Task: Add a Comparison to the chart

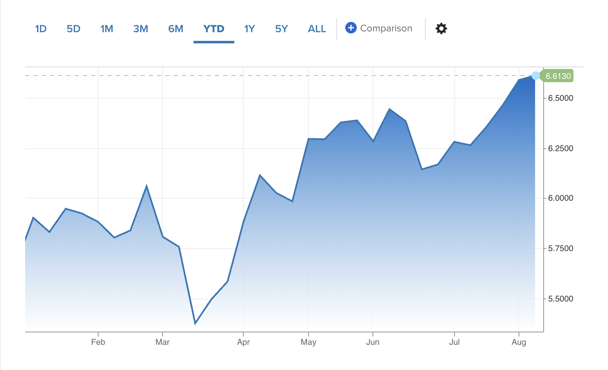Action: 379,28
